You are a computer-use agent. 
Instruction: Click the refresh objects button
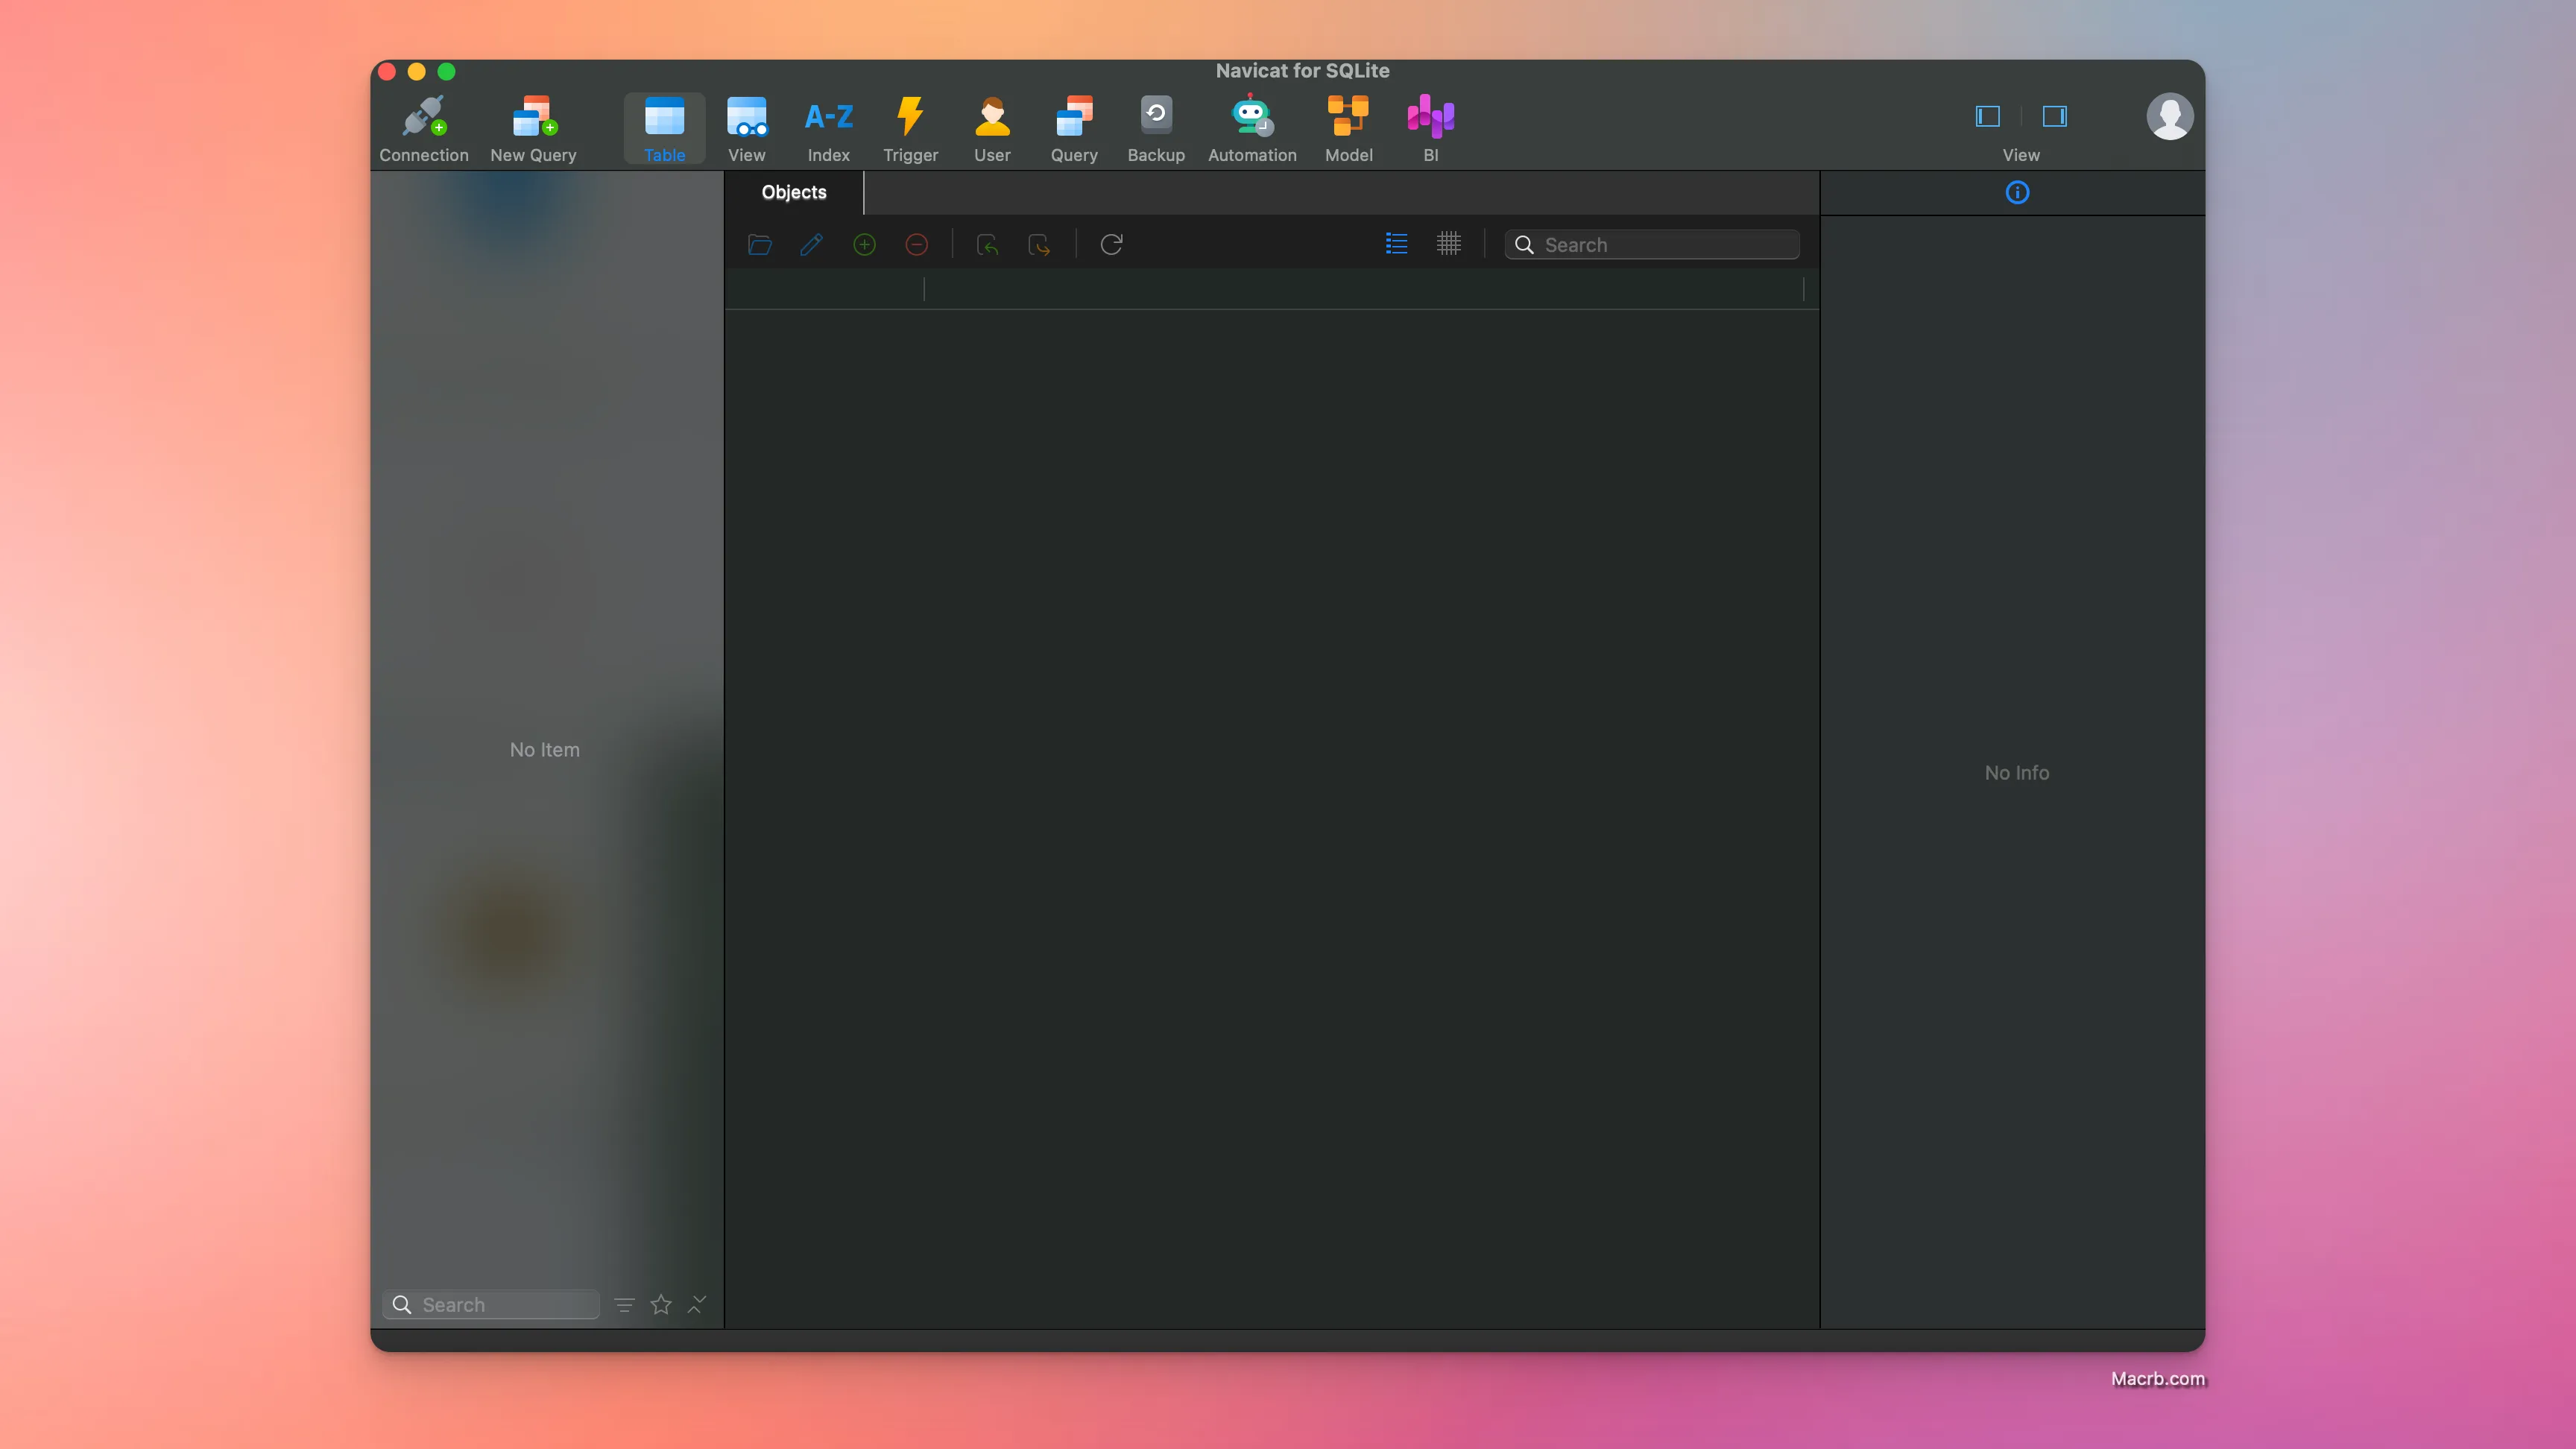click(x=1111, y=244)
